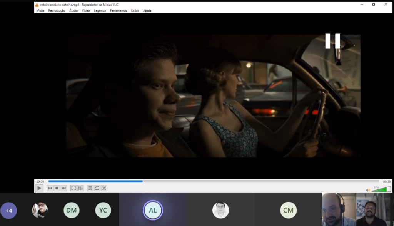Click the video frame in VLC
This screenshot has width=394, height=226.
213,96
